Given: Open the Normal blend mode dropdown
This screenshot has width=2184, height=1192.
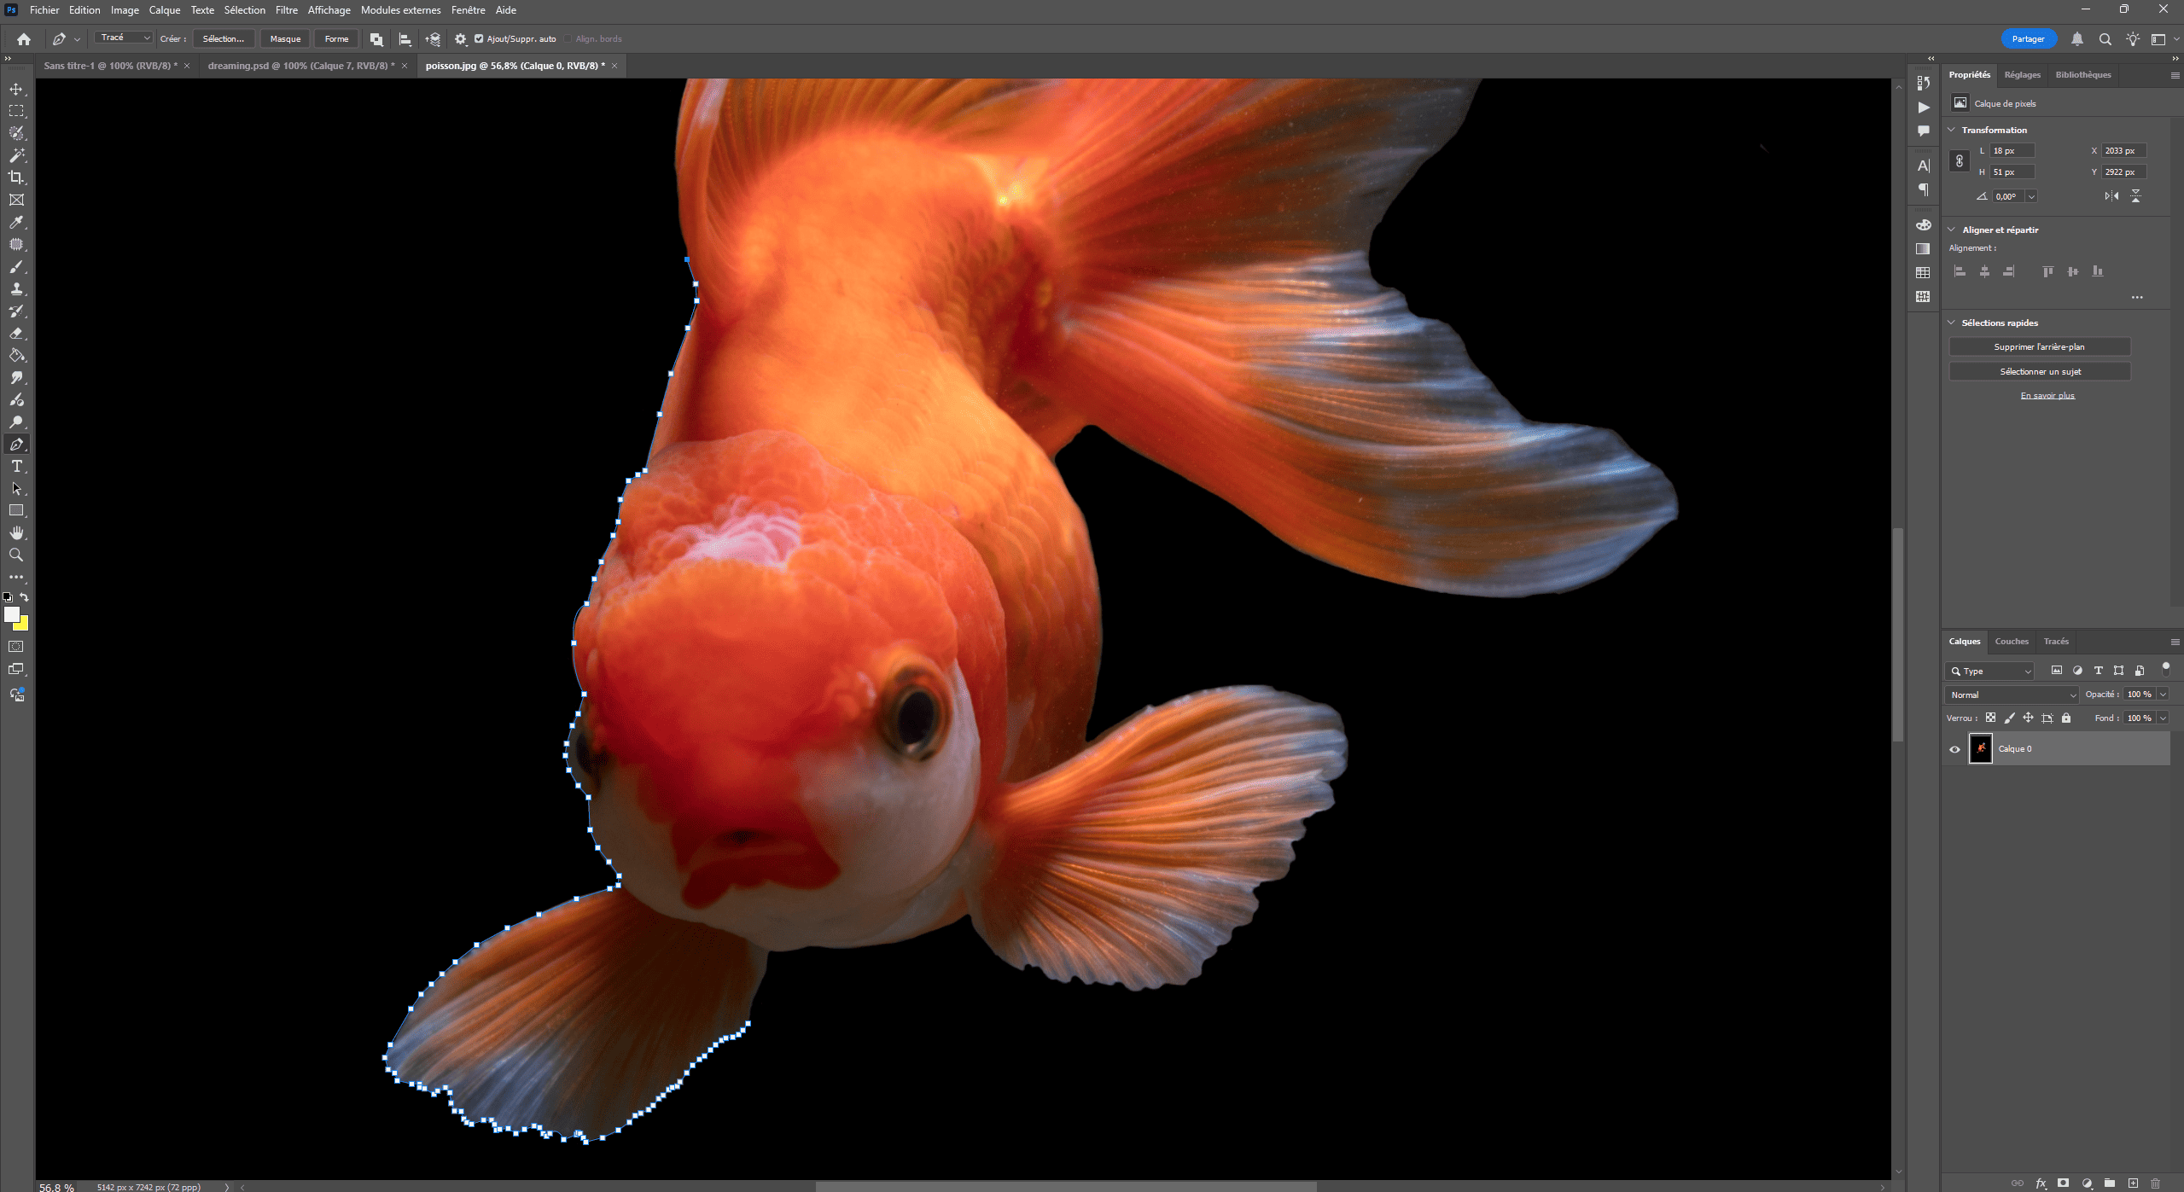Looking at the screenshot, I should point(2012,695).
